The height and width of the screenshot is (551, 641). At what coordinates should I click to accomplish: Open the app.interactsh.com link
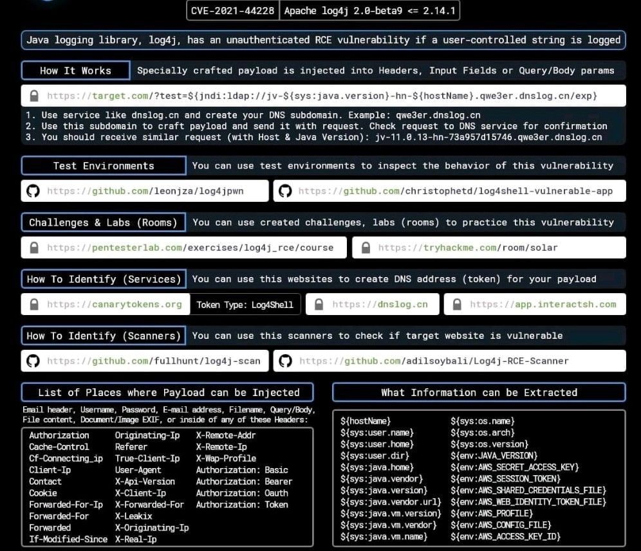(x=543, y=305)
